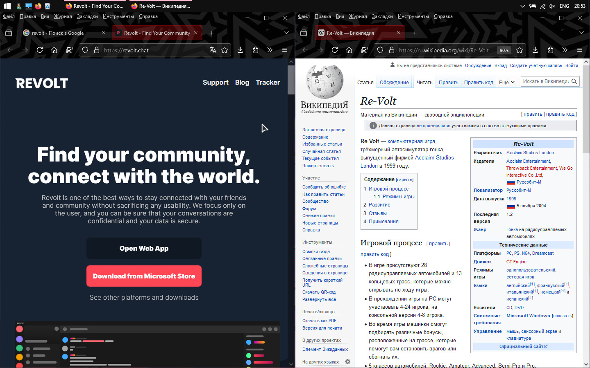Image resolution: width=590 pixels, height=368 pixels.
Task: Open Downloads panel in the Revolt window
Action: (x=241, y=50)
